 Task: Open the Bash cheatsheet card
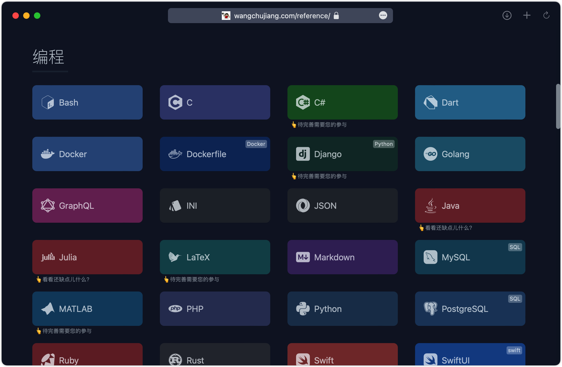coord(87,102)
